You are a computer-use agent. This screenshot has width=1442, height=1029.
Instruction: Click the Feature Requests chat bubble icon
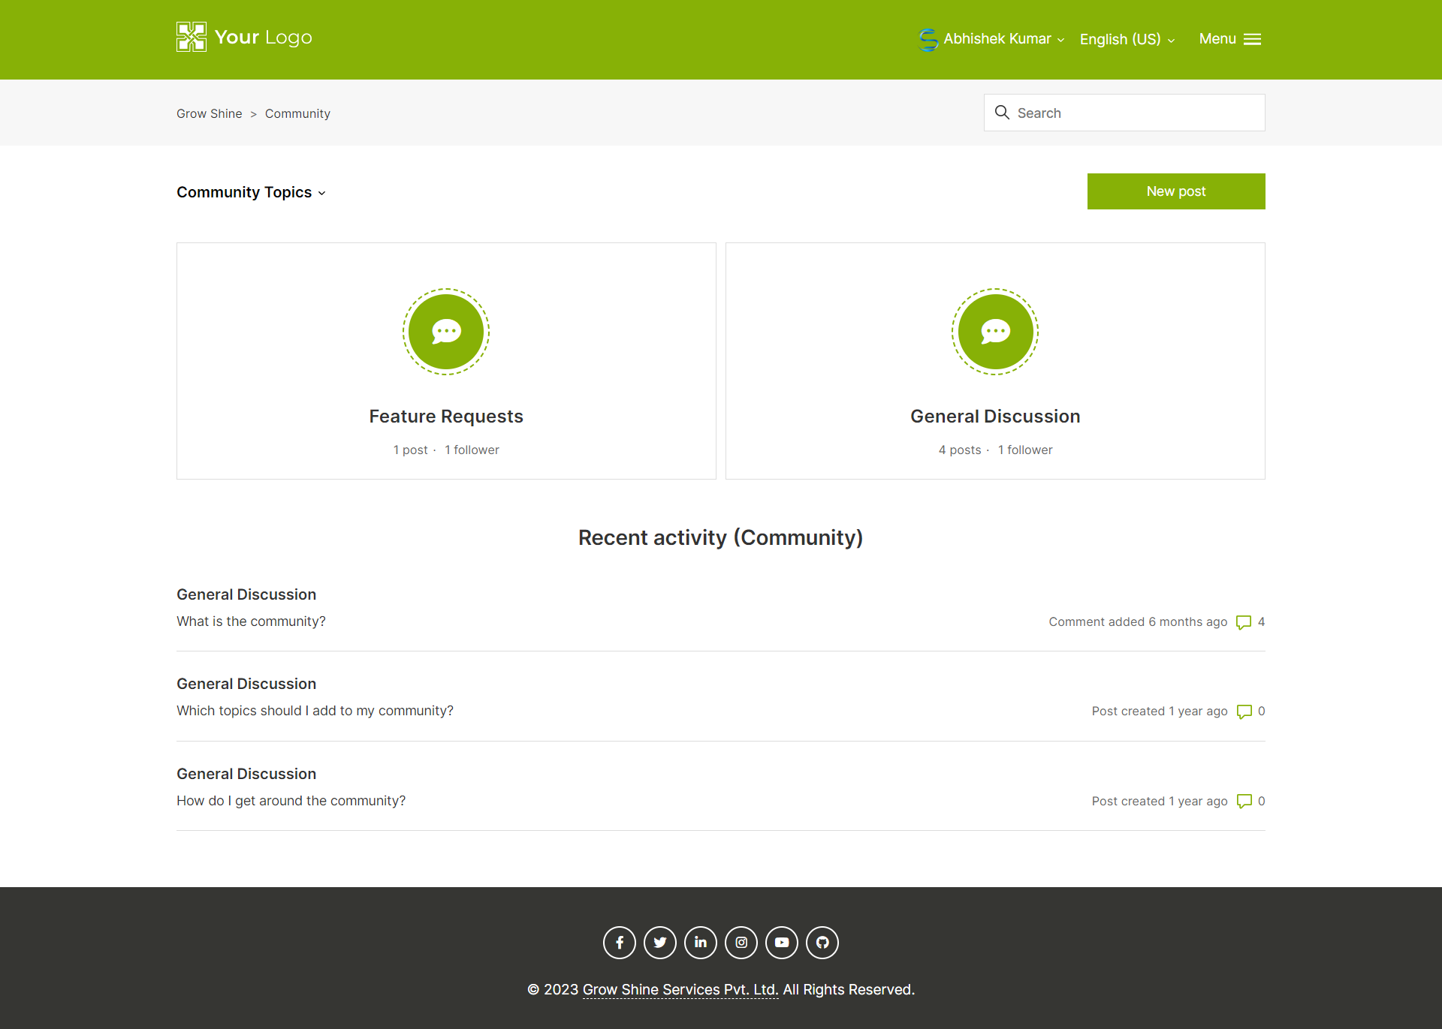coord(446,332)
